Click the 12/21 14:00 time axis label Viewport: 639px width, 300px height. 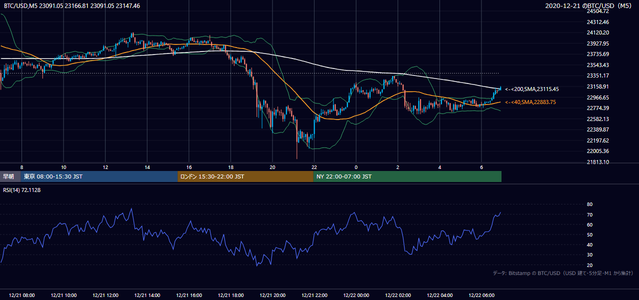click(147, 295)
